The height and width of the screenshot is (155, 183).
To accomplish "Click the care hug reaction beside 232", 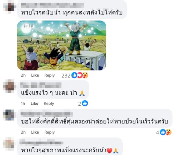I will pyautogui.click(x=85, y=75).
